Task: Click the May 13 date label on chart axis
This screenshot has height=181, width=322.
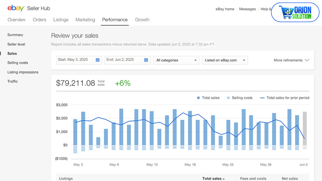Action: 152,165
